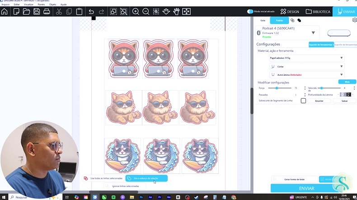This screenshot has height=200, width=357.
Task: Select the Guia tab
Action: point(263,20)
